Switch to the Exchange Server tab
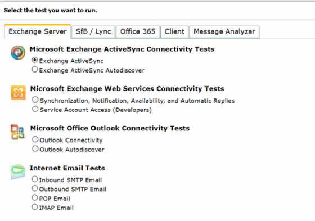315x221 pixels. point(38,31)
